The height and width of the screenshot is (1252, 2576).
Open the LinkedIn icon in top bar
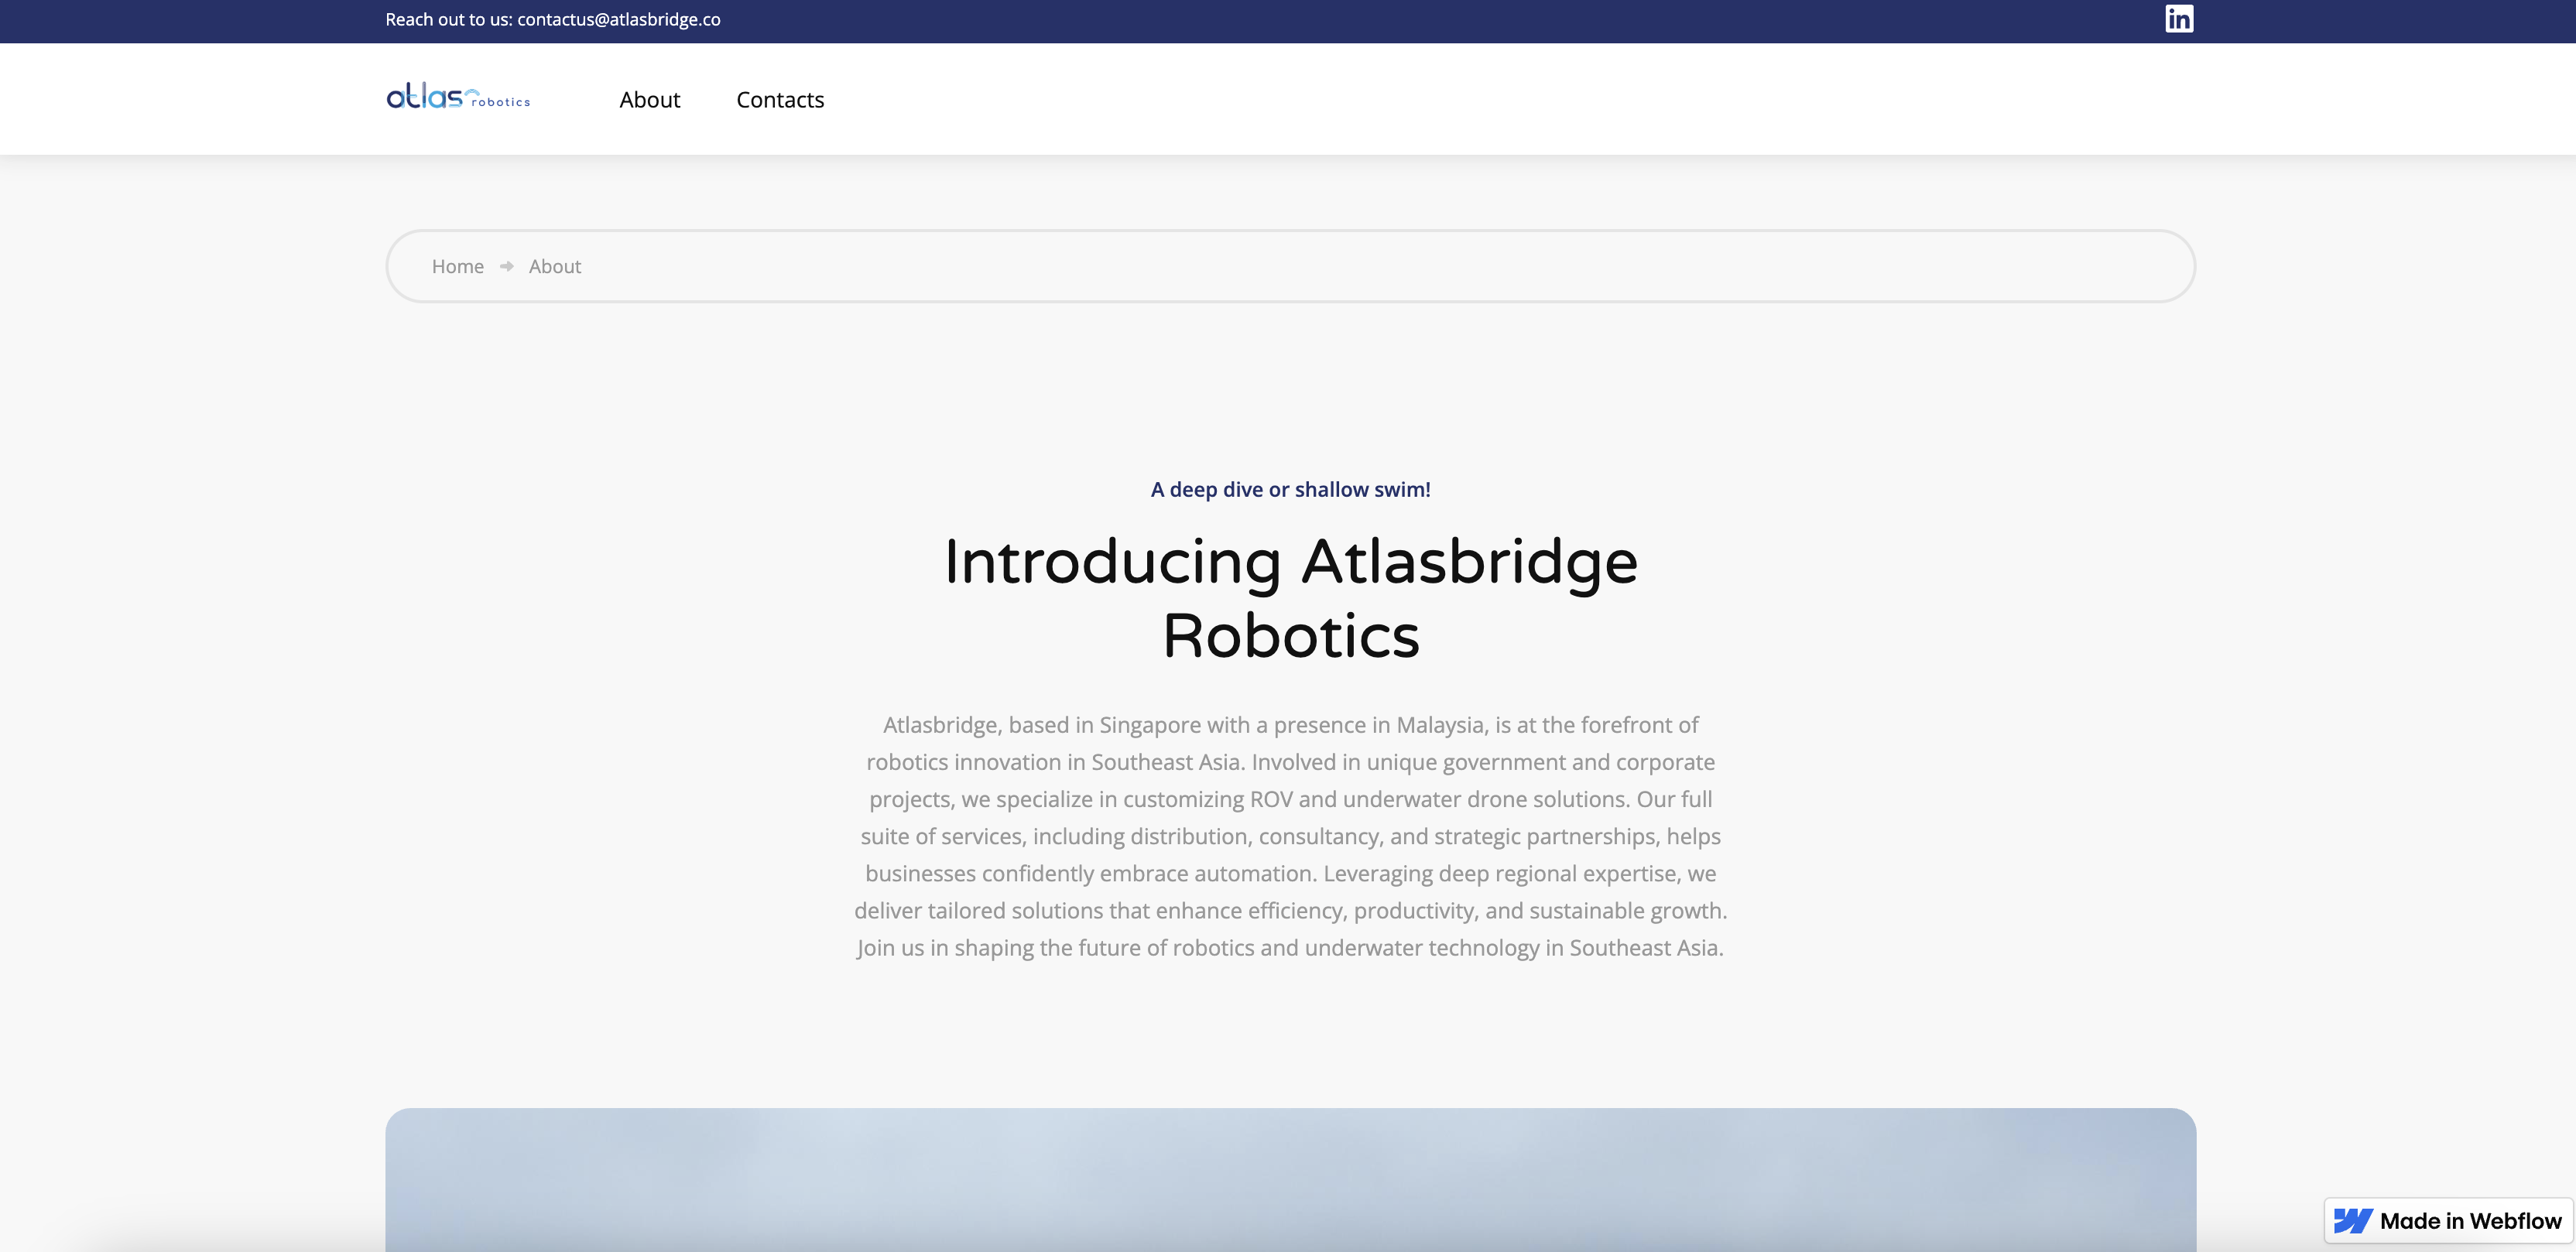click(x=2179, y=19)
